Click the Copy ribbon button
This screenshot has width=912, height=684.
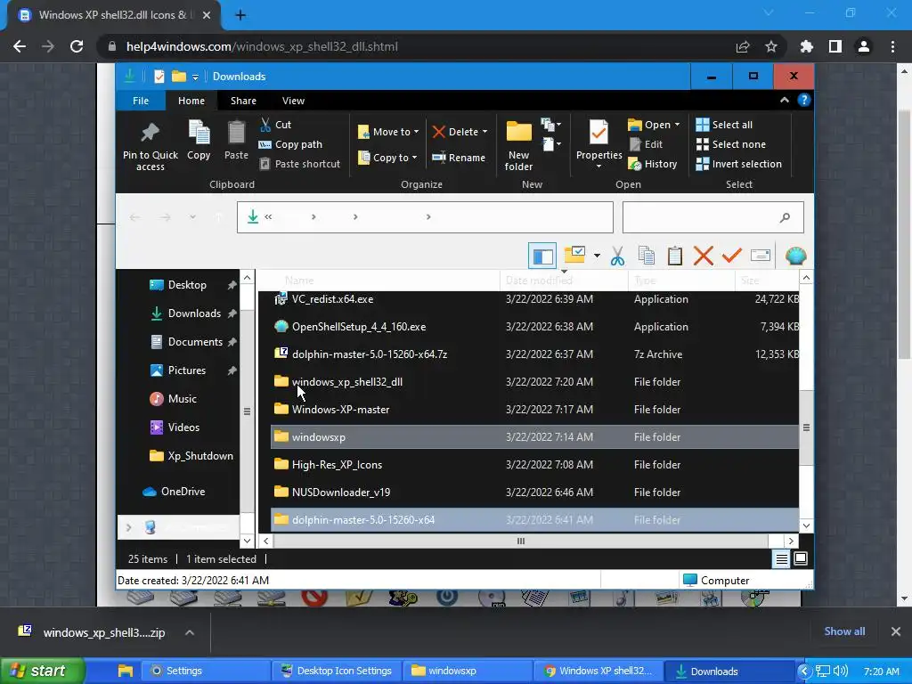[199, 140]
